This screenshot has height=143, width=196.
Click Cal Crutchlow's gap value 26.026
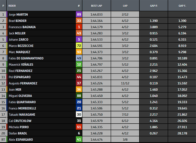(182, 121)
